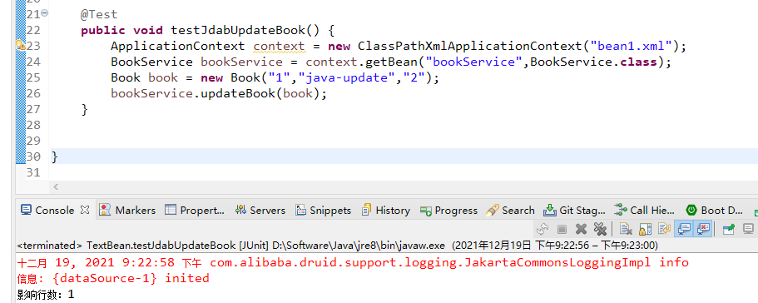Click the @Test annotation
This screenshot has height=303, width=758.
point(99,14)
